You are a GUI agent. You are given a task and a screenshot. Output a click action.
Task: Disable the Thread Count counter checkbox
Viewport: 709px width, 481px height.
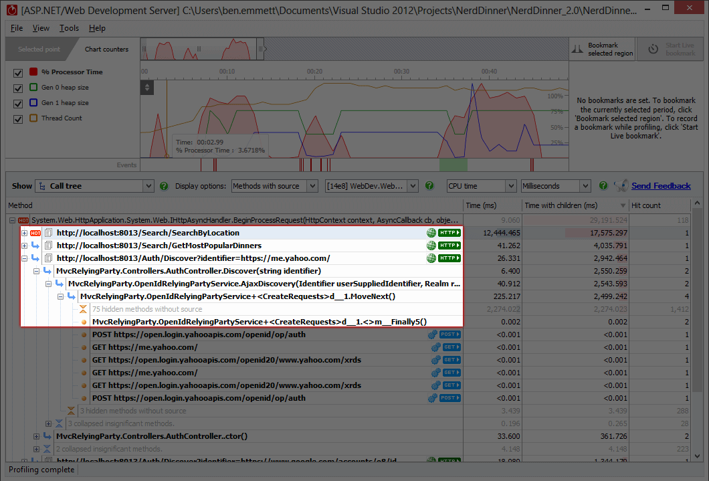pyautogui.click(x=18, y=118)
